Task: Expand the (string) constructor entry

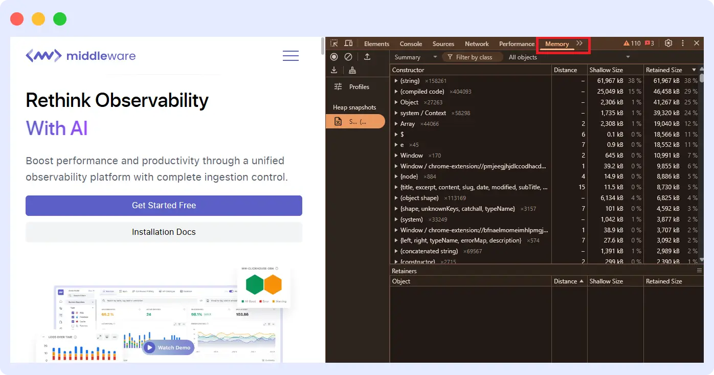Action: pyautogui.click(x=396, y=80)
